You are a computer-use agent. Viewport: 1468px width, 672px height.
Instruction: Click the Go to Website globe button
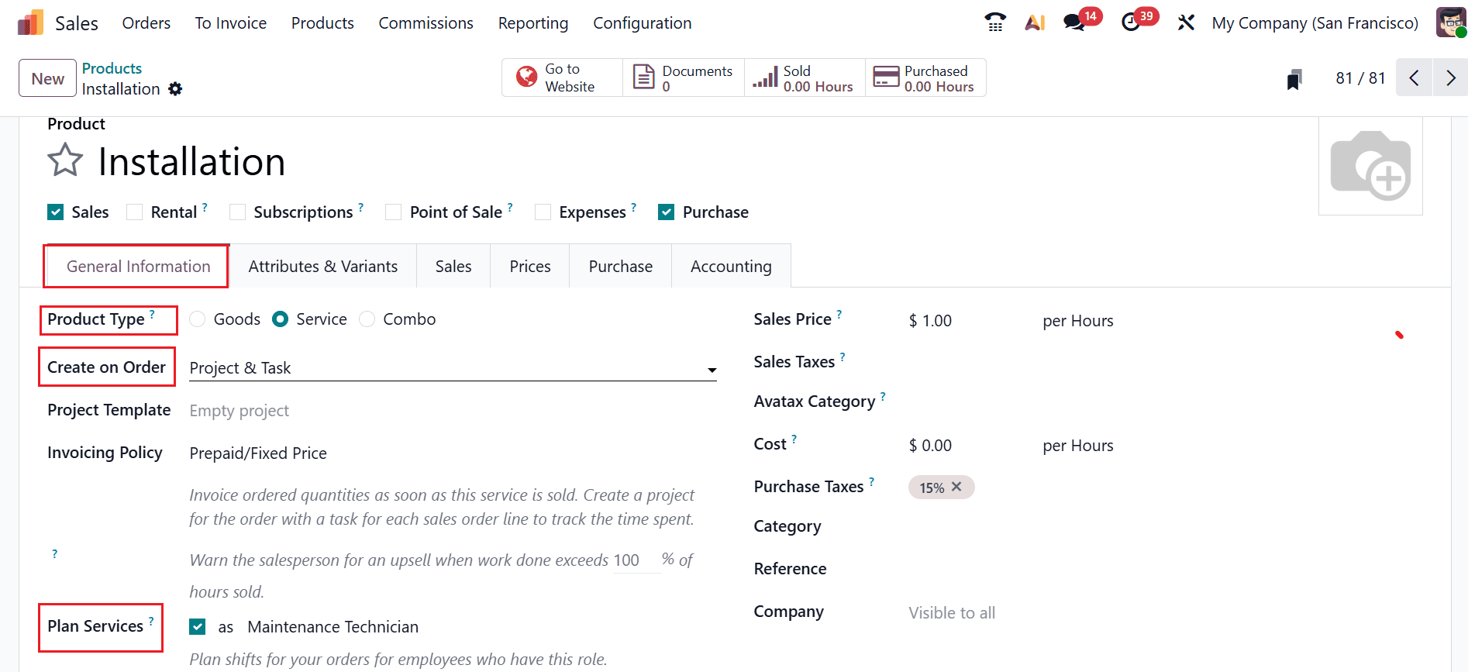[563, 78]
